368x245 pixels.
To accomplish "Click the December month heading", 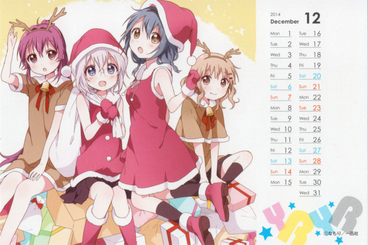I will 285,21.
